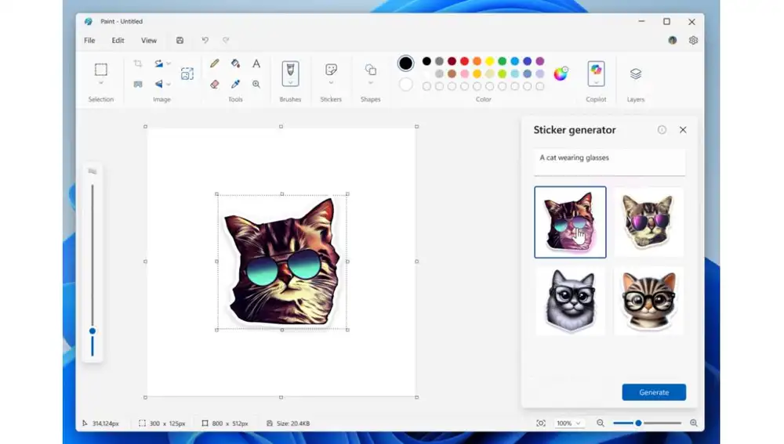Open the Edit colors wheel
Screen dimensions: 784x444
click(561, 74)
